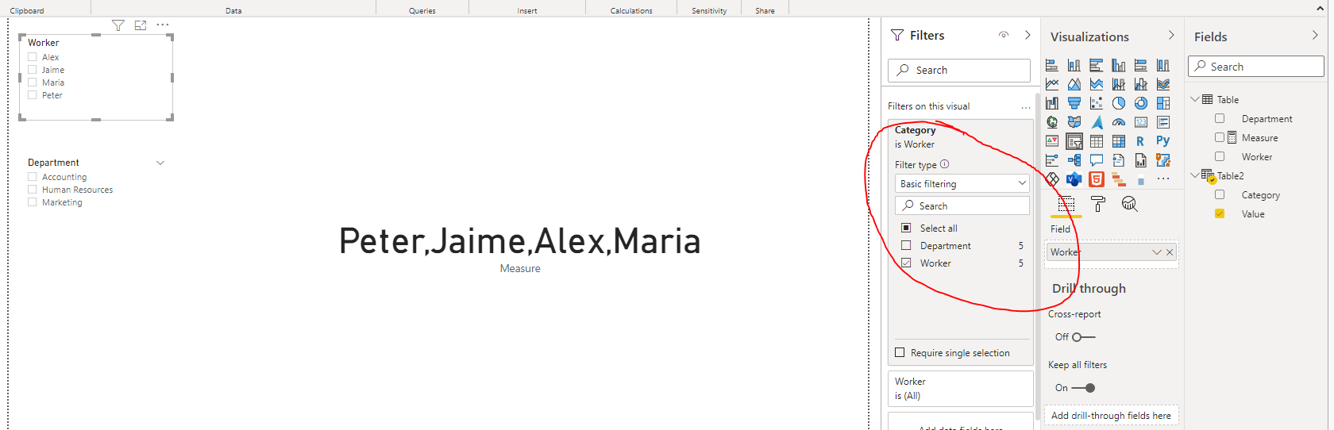Open the Fields well tab in Visualizations
This screenshot has height=430, width=1334.
(x=1066, y=205)
